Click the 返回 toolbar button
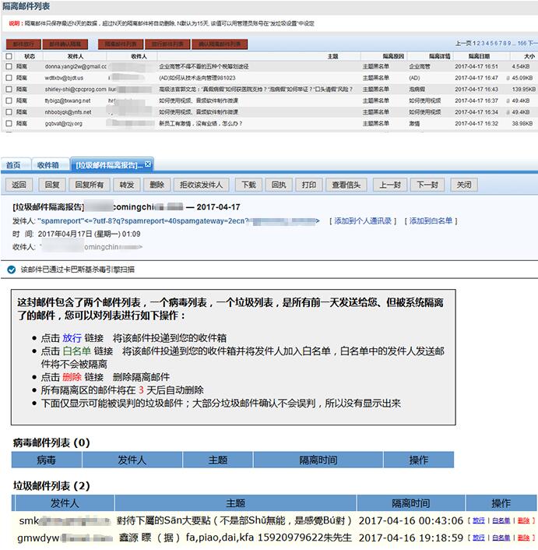 click(x=19, y=185)
